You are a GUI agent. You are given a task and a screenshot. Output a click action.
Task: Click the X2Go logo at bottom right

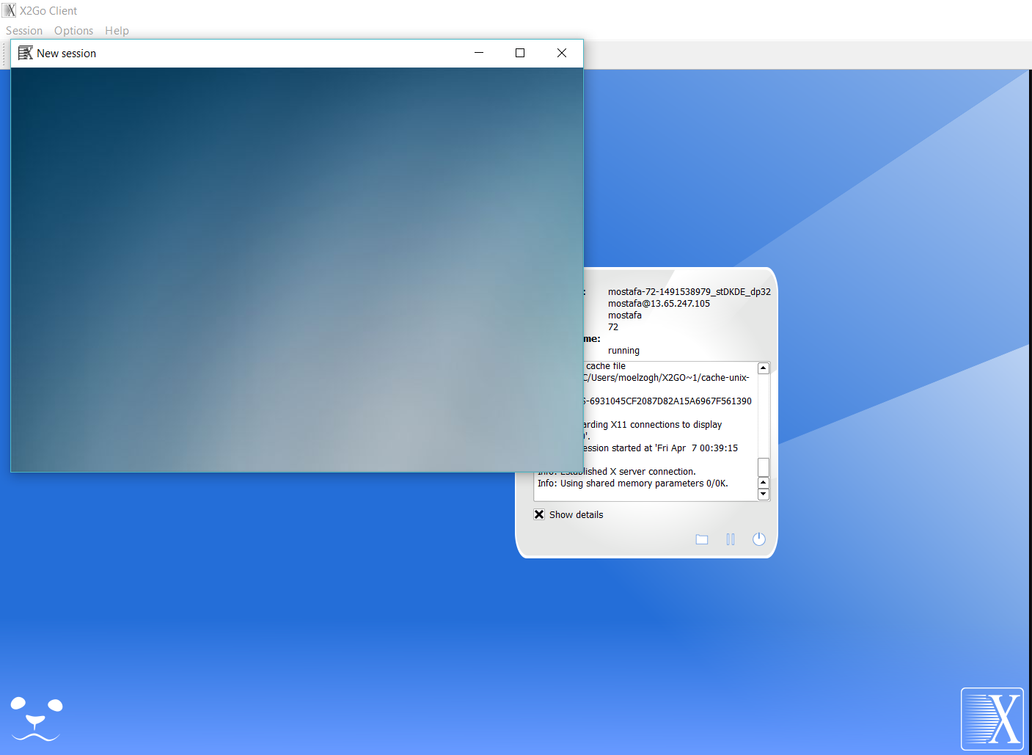992,719
